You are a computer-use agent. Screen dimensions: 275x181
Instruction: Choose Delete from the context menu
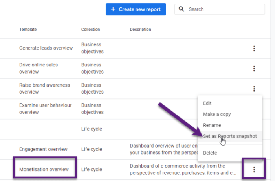230,153
